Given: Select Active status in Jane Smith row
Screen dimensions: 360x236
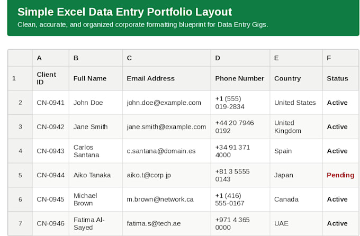Looking at the screenshot, I should click(x=341, y=126).
